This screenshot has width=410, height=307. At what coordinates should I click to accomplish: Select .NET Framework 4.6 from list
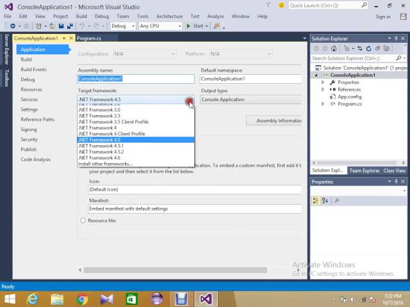coord(136,158)
